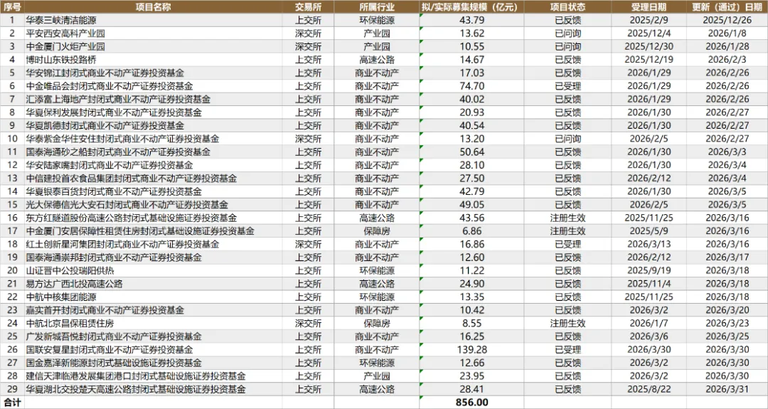
Task: Click 注册生效 status in row 24
Action: tap(567, 323)
